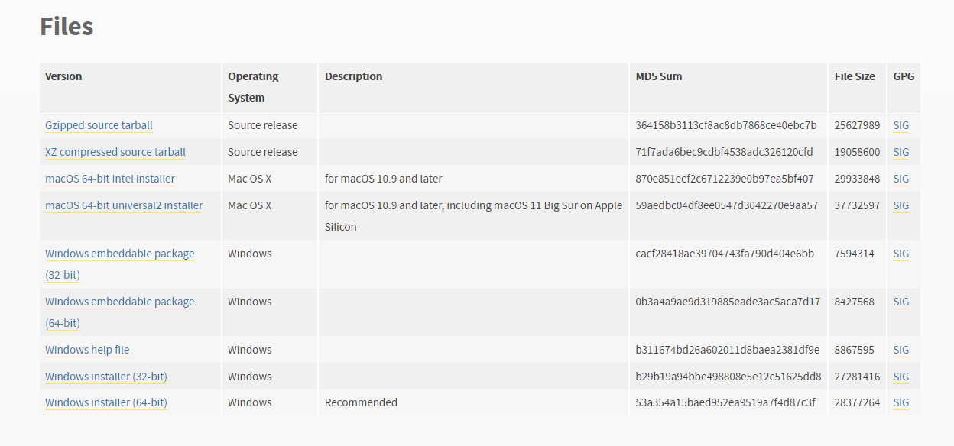Image resolution: width=954 pixels, height=446 pixels.
Task: Click SIG for macOS universal2 installer row
Action: (x=901, y=205)
